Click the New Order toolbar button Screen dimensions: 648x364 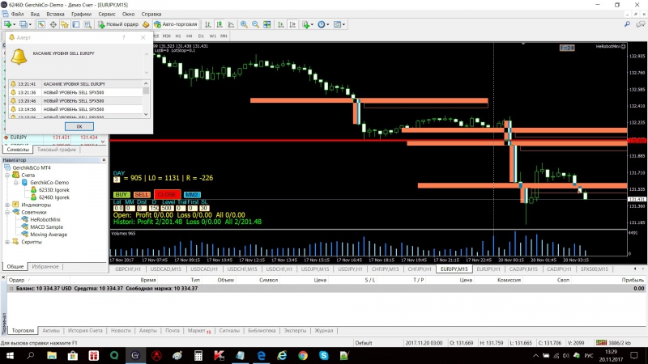pyautogui.click(x=117, y=24)
